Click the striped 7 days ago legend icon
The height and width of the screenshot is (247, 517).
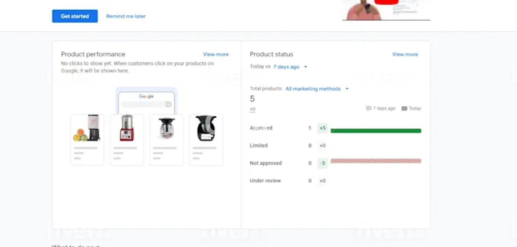(368, 108)
